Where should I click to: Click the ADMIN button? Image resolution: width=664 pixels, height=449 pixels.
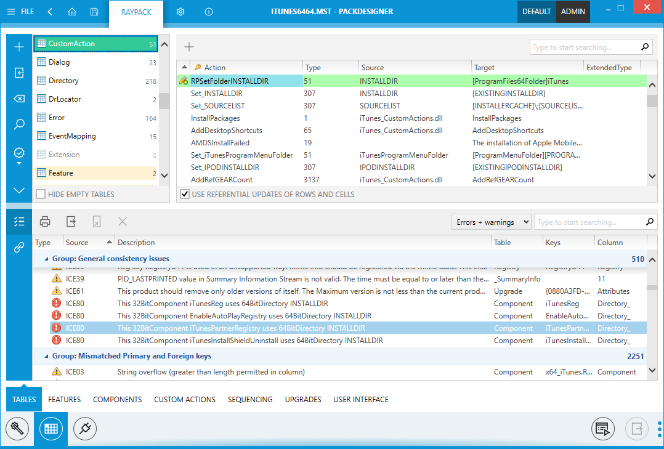tap(573, 12)
